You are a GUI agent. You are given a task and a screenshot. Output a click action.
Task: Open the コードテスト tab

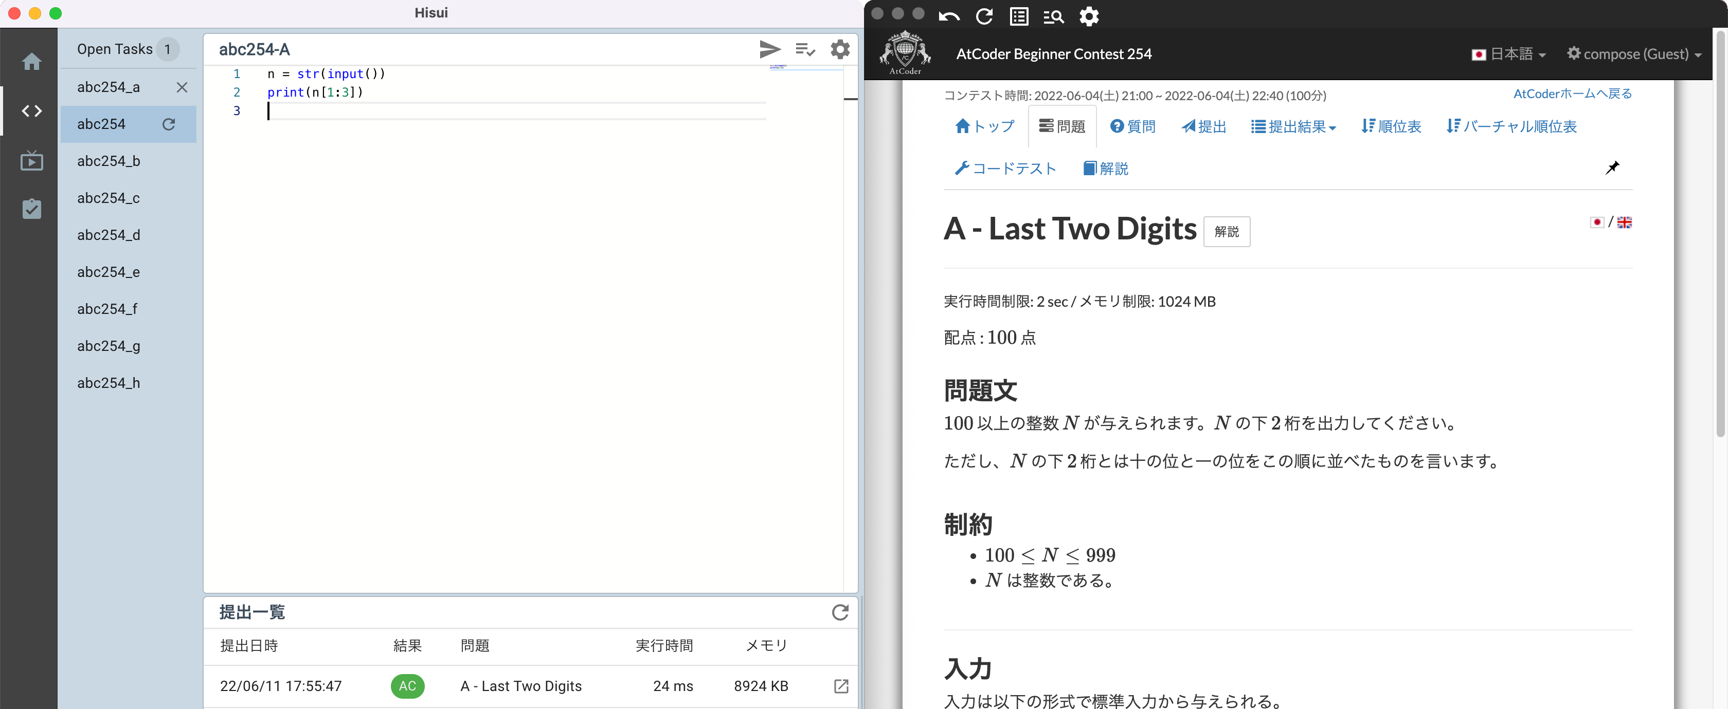pyautogui.click(x=1005, y=168)
